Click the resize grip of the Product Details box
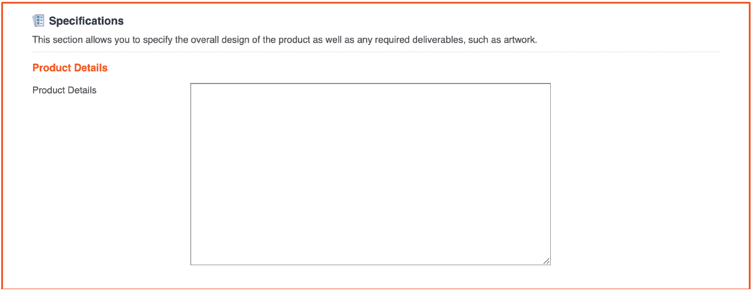 (x=546, y=260)
